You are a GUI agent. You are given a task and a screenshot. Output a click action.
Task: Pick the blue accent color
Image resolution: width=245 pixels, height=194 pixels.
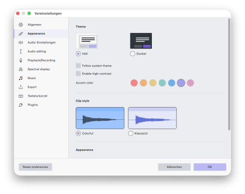point(171,83)
